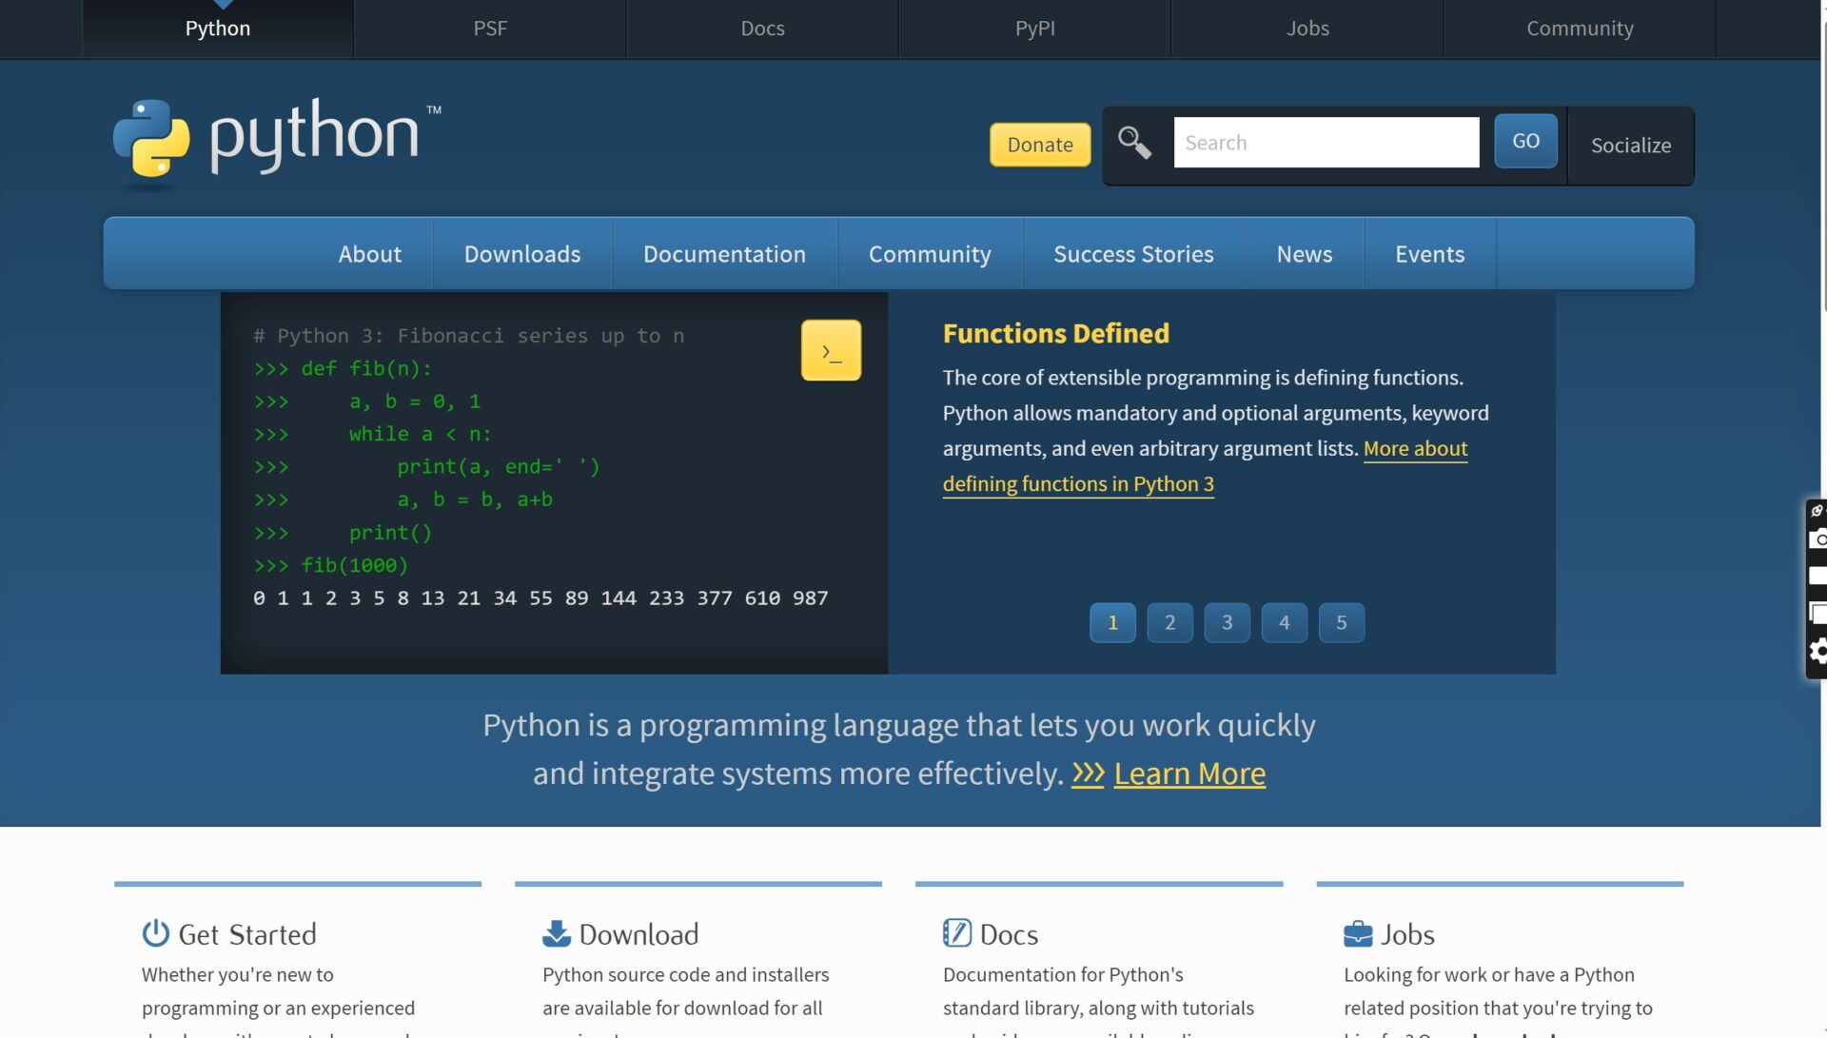This screenshot has width=1827, height=1038.
Task: Click the Python snake logo icon
Action: tap(149, 142)
